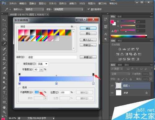This screenshot has height=120, width=155.
Task: Select the Blur tool
Action: 4,78
